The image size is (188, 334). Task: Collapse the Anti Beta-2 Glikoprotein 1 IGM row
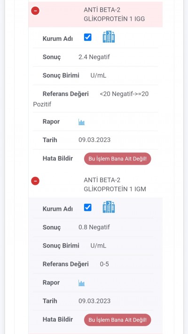(x=35, y=181)
